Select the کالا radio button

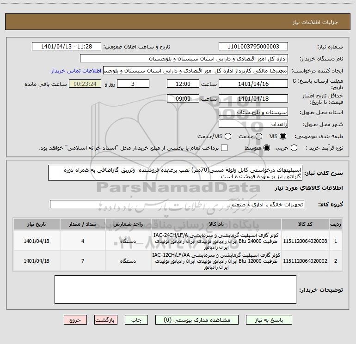pos(283,136)
